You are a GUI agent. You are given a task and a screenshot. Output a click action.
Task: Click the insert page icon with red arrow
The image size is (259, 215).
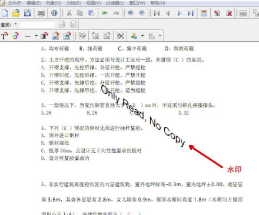click(217, 13)
